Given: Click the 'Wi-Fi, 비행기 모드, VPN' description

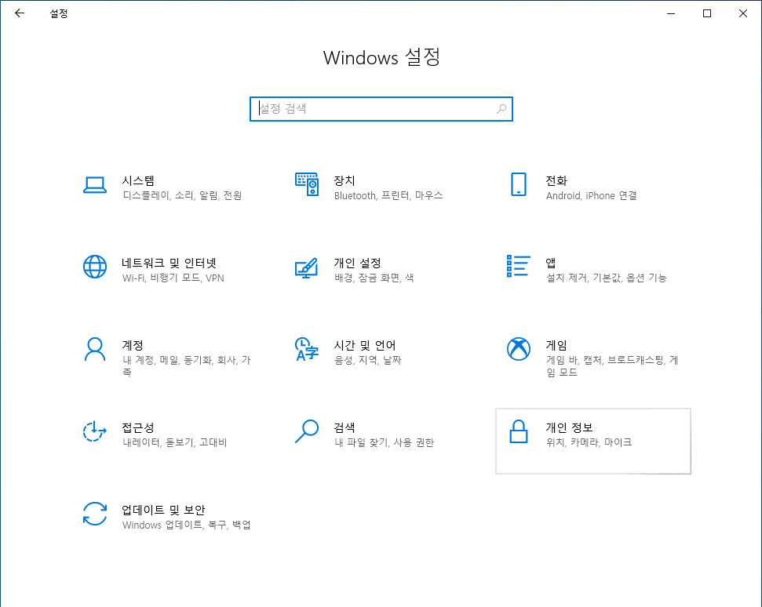Looking at the screenshot, I should (x=173, y=278).
